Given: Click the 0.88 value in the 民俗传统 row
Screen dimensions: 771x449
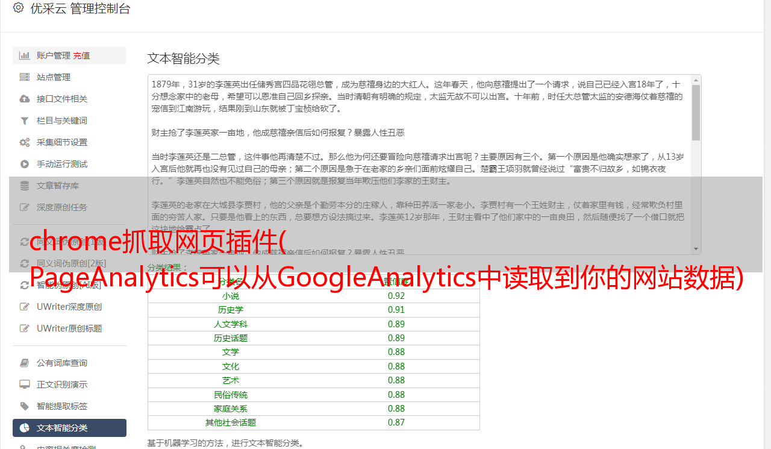Looking at the screenshot, I should click(x=396, y=395).
